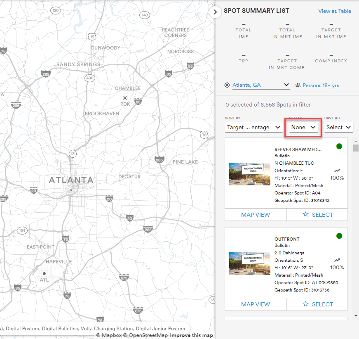Click scrollbar up arrow in spot list
Viewport: 359px width, 339px height.
(x=356, y=141)
